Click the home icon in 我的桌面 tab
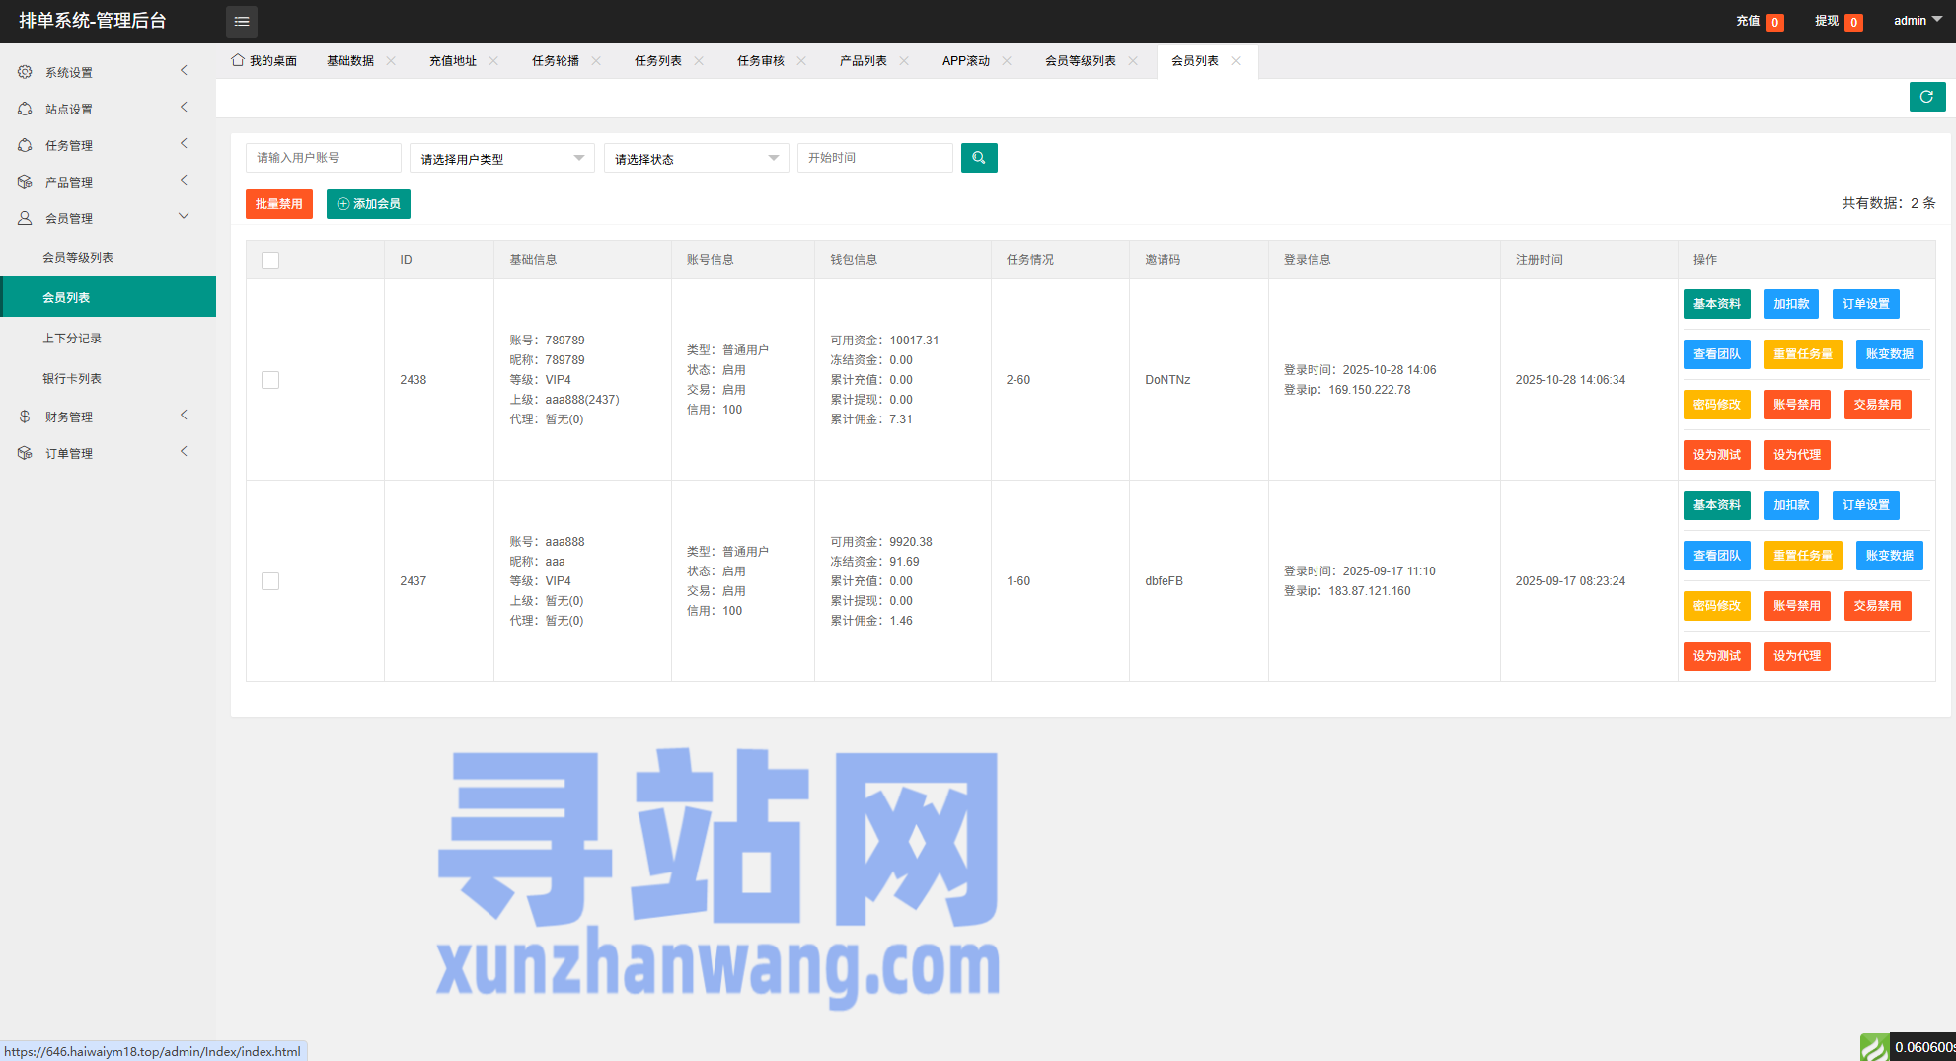Viewport: 1956px width, 1061px height. point(238,60)
